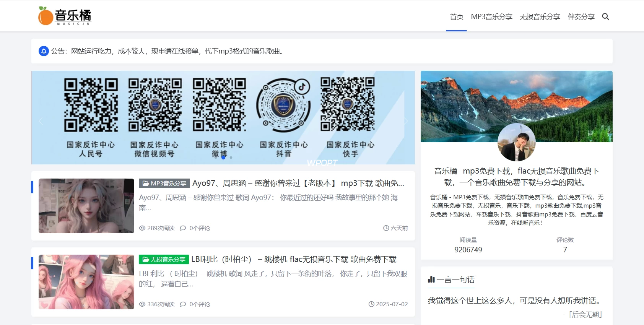Click Ayo97 post excerpt text

click(268, 203)
